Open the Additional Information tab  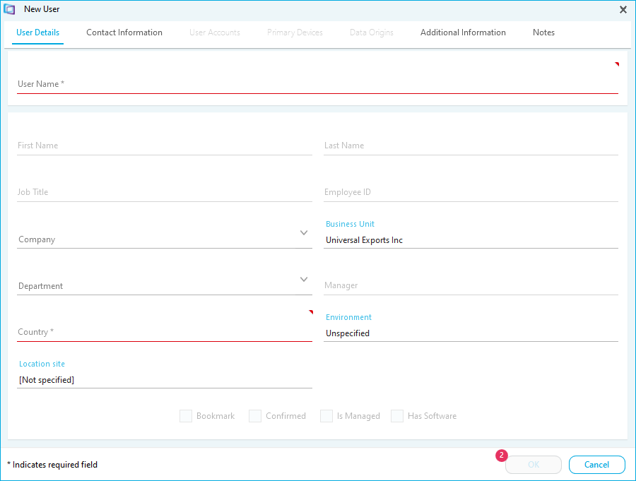463,32
